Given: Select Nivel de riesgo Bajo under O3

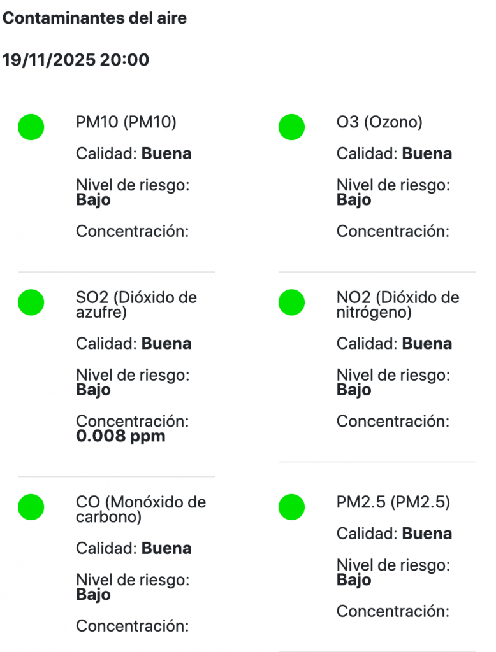Looking at the screenshot, I should [x=393, y=192].
